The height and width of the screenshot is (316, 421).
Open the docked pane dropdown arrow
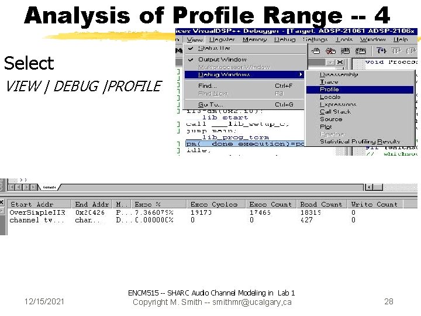[330, 63]
